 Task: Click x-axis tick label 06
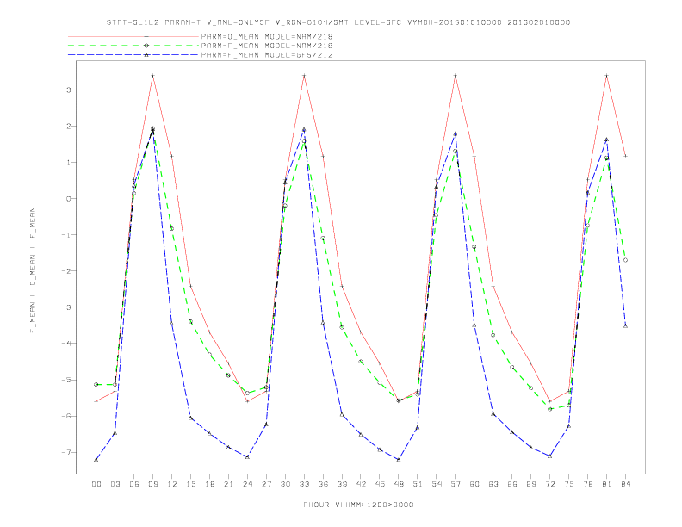click(x=134, y=484)
